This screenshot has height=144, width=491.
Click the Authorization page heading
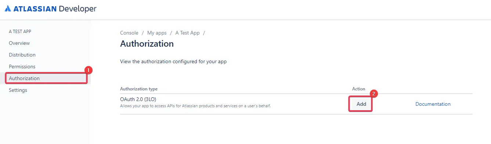point(147,44)
